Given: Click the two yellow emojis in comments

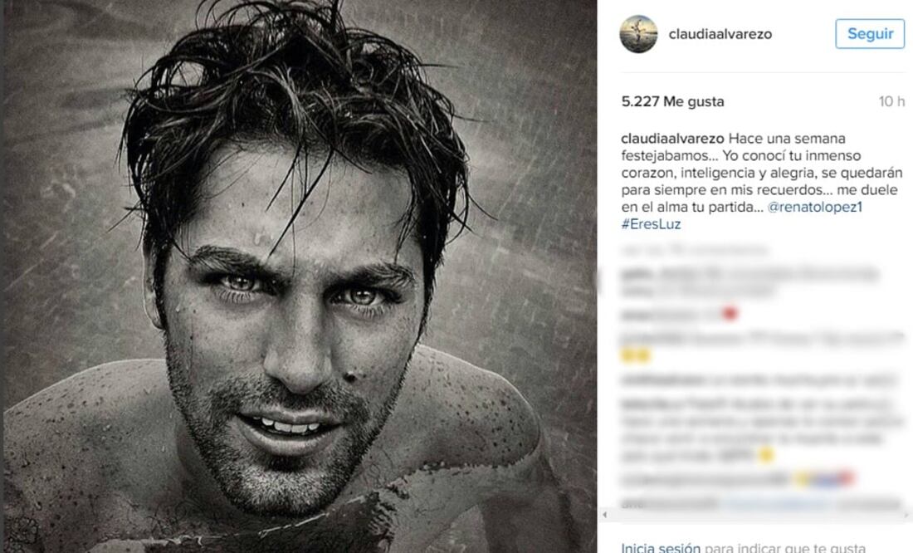Looking at the screenshot, I should click(x=635, y=355).
